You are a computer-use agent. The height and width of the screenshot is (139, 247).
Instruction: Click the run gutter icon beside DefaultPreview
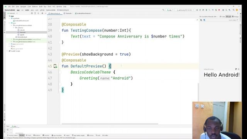pyautogui.click(x=55, y=66)
